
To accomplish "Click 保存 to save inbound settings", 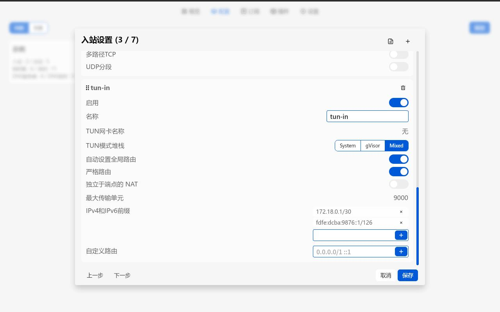I will pos(408,275).
